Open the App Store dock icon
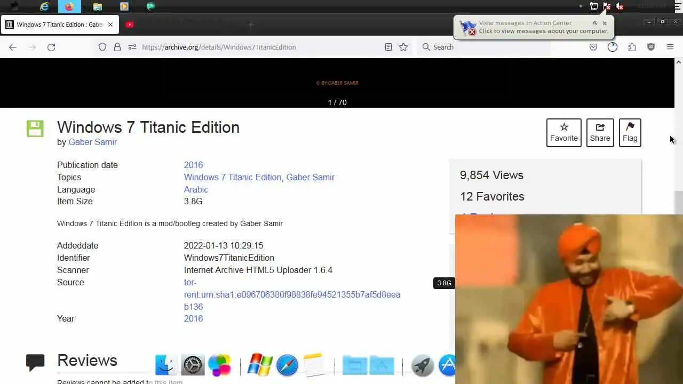Image resolution: width=683 pixels, height=384 pixels. pyautogui.click(x=447, y=365)
